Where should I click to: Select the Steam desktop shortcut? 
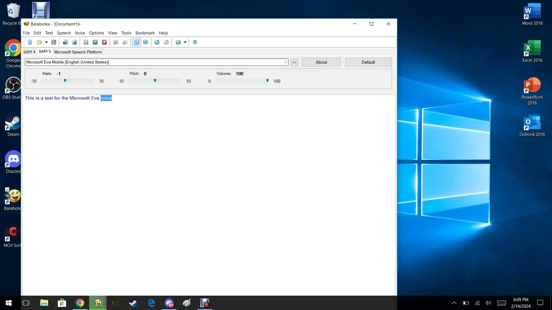coord(13,126)
